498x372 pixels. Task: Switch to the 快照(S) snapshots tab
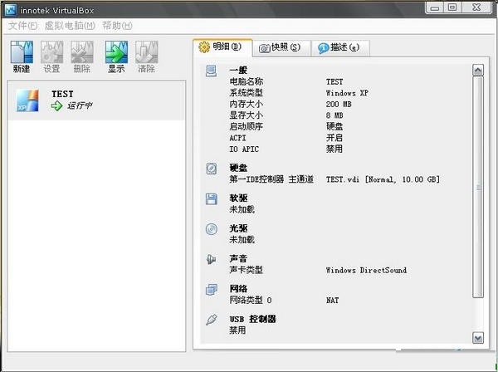[x=281, y=48]
